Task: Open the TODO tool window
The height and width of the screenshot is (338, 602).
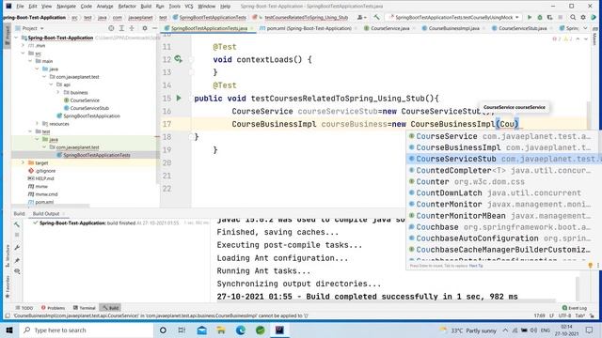Action: 24,308
